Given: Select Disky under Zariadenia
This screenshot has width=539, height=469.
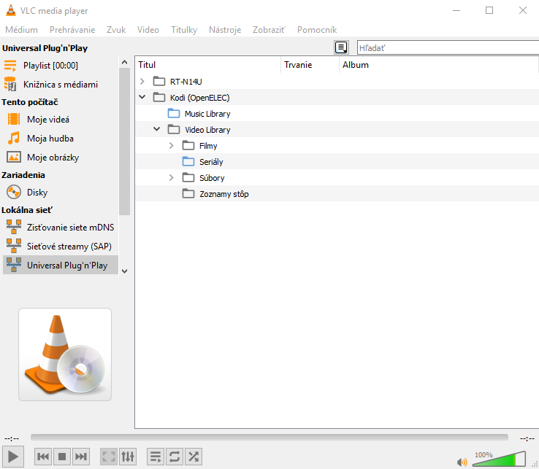Looking at the screenshot, I should pyautogui.click(x=60, y=193).
